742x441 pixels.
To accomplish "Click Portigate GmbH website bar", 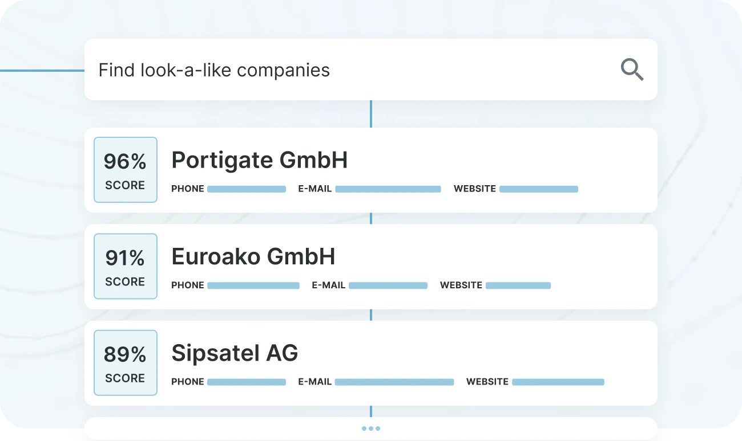I will (x=538, y=189).
